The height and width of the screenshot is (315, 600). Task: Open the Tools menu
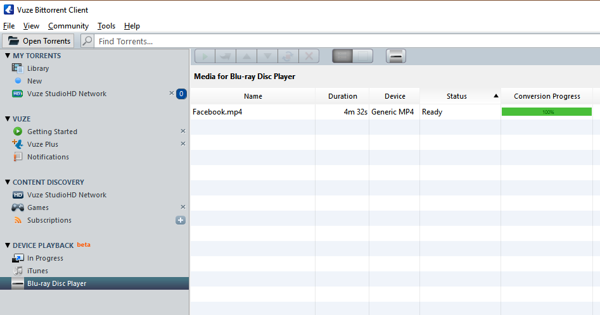point(106,26)
